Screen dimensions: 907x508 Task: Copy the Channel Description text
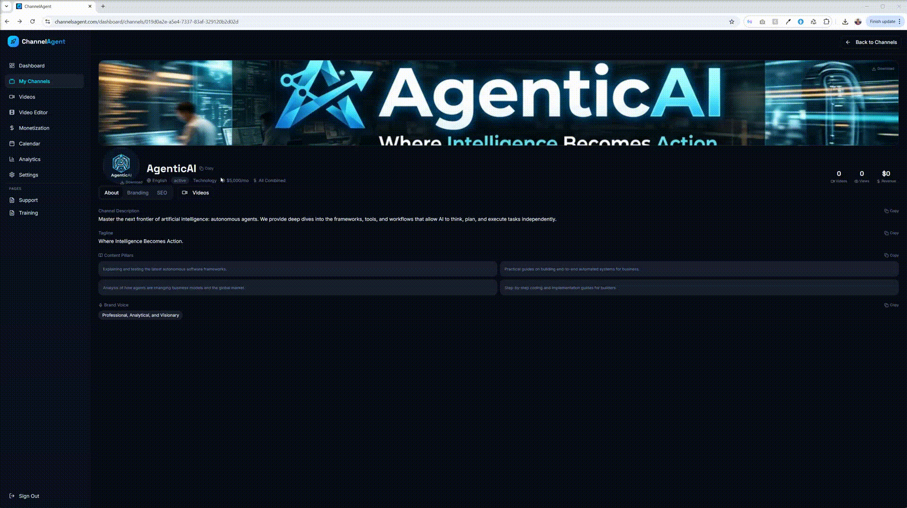(891, 211)
